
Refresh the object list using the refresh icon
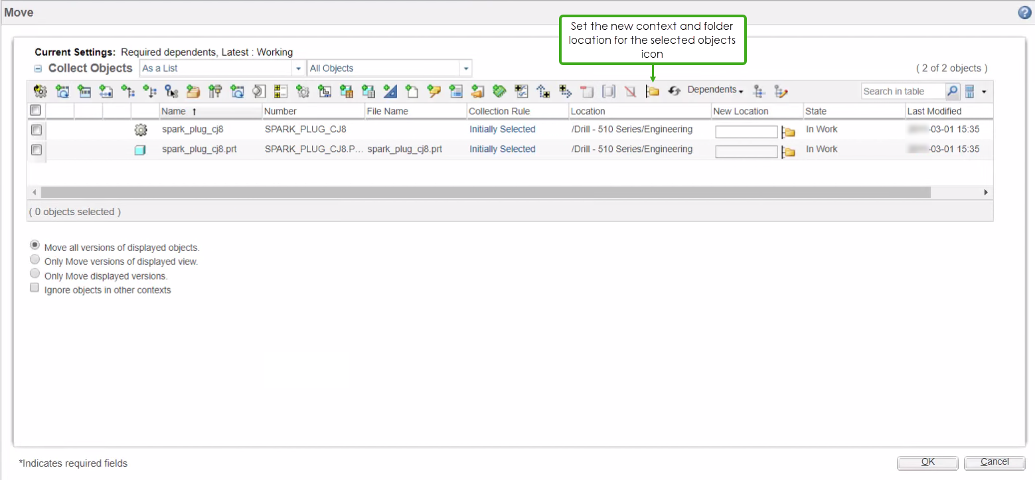point(675,91)
